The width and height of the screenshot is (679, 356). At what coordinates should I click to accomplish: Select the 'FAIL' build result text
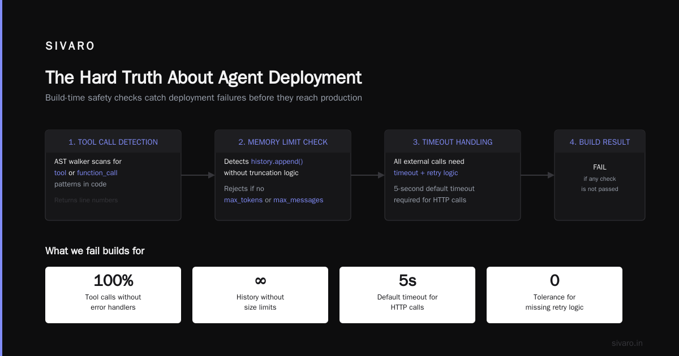point(600,167)
